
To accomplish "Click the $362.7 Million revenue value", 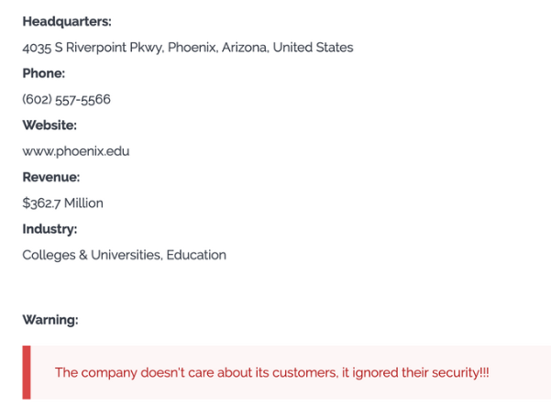I will (x=62, y=203).
